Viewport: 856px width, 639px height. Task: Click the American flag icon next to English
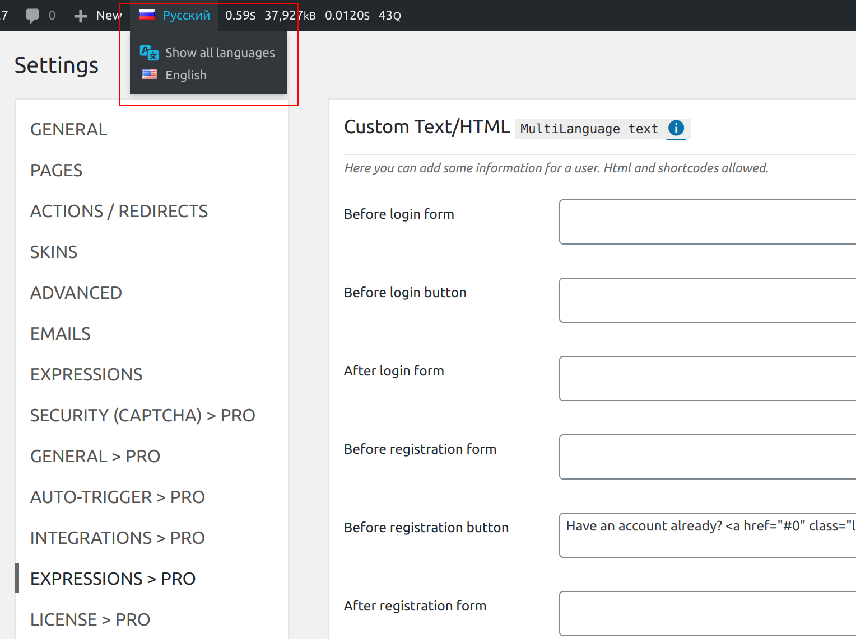148,74
